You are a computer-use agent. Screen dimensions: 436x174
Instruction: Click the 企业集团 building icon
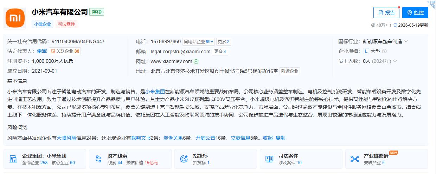click(13, 159)
